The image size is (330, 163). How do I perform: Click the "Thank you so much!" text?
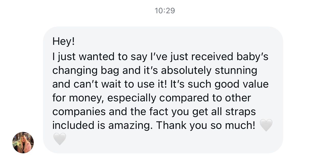tap(206, 125)
